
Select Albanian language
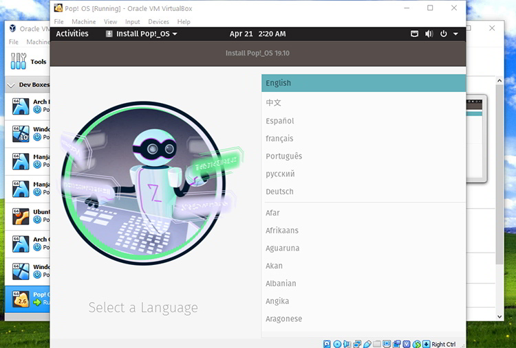coord(364,283)
